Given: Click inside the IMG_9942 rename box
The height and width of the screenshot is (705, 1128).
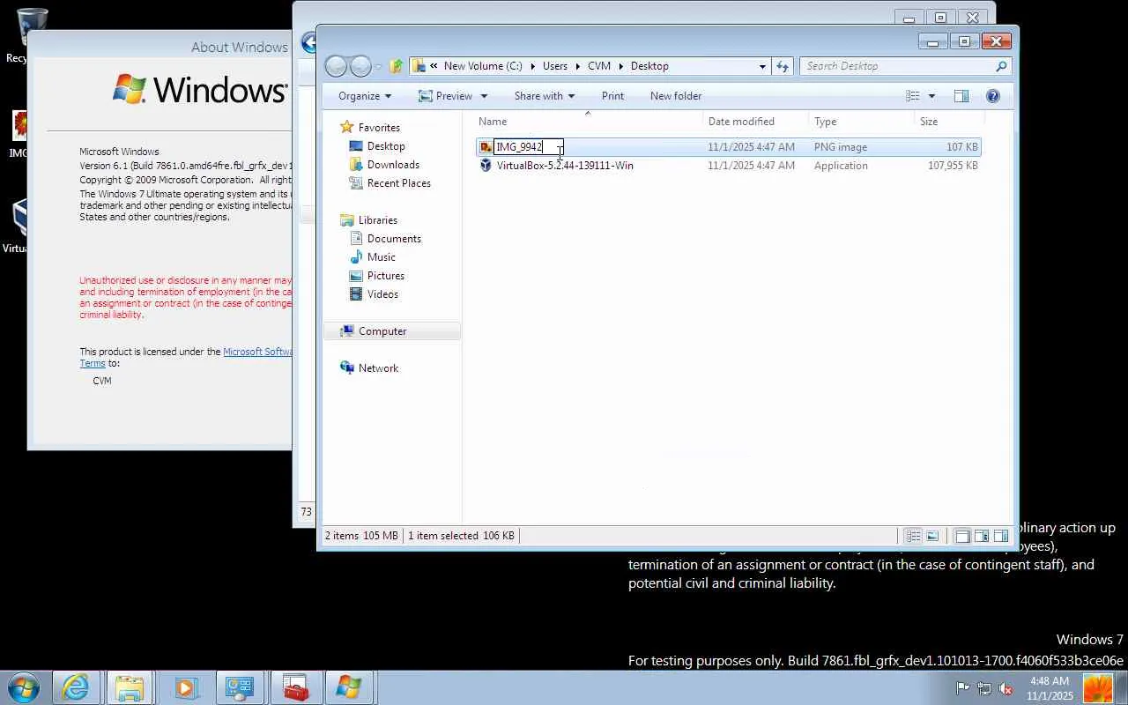Looking at the screenshot, I should click(x=528, y=147).
